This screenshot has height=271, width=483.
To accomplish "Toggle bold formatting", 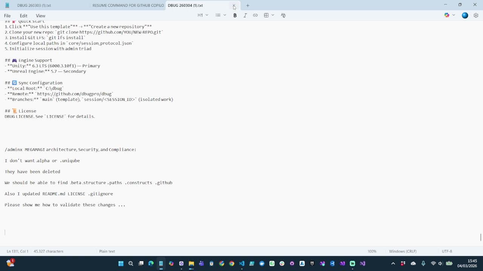I will click(x=235, y=15).
